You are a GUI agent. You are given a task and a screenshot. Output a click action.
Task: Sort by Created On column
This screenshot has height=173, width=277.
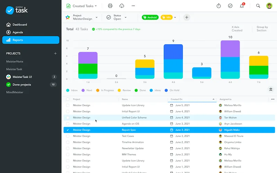(192, 99)
